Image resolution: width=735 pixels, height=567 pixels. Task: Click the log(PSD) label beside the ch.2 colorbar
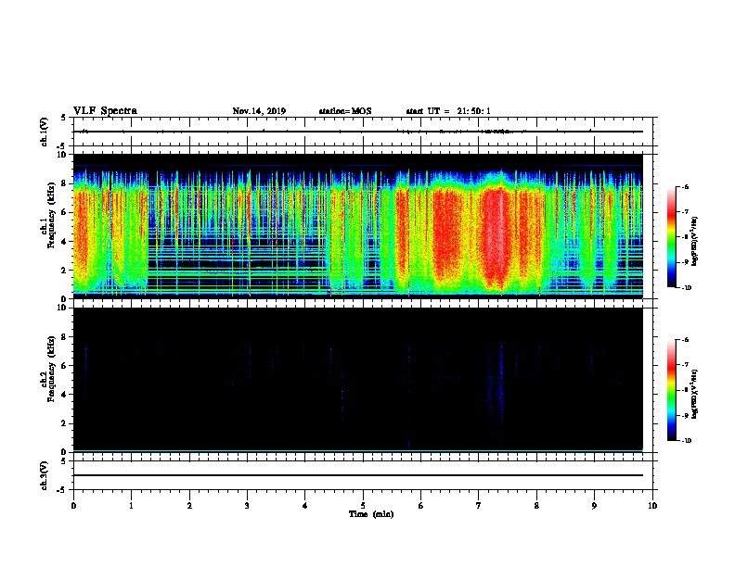pyautogui.click(x=694, y=394)
